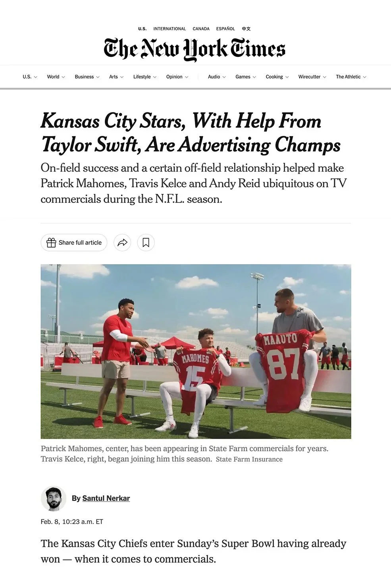The width and height of the screenshot is (391, 572).
Task: Expand the World section dropdown
Action: tap(56, 77)
